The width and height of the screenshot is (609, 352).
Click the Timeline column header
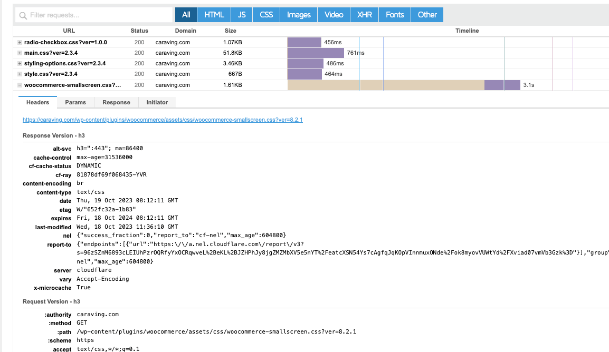tap(467, 31)
